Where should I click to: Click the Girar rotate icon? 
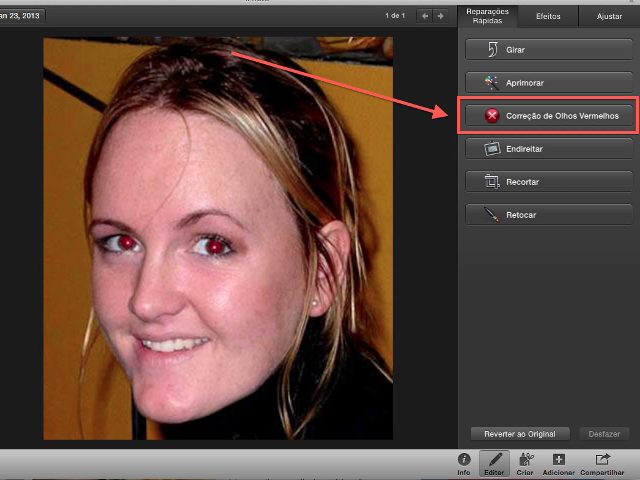[x=493, y=50]
